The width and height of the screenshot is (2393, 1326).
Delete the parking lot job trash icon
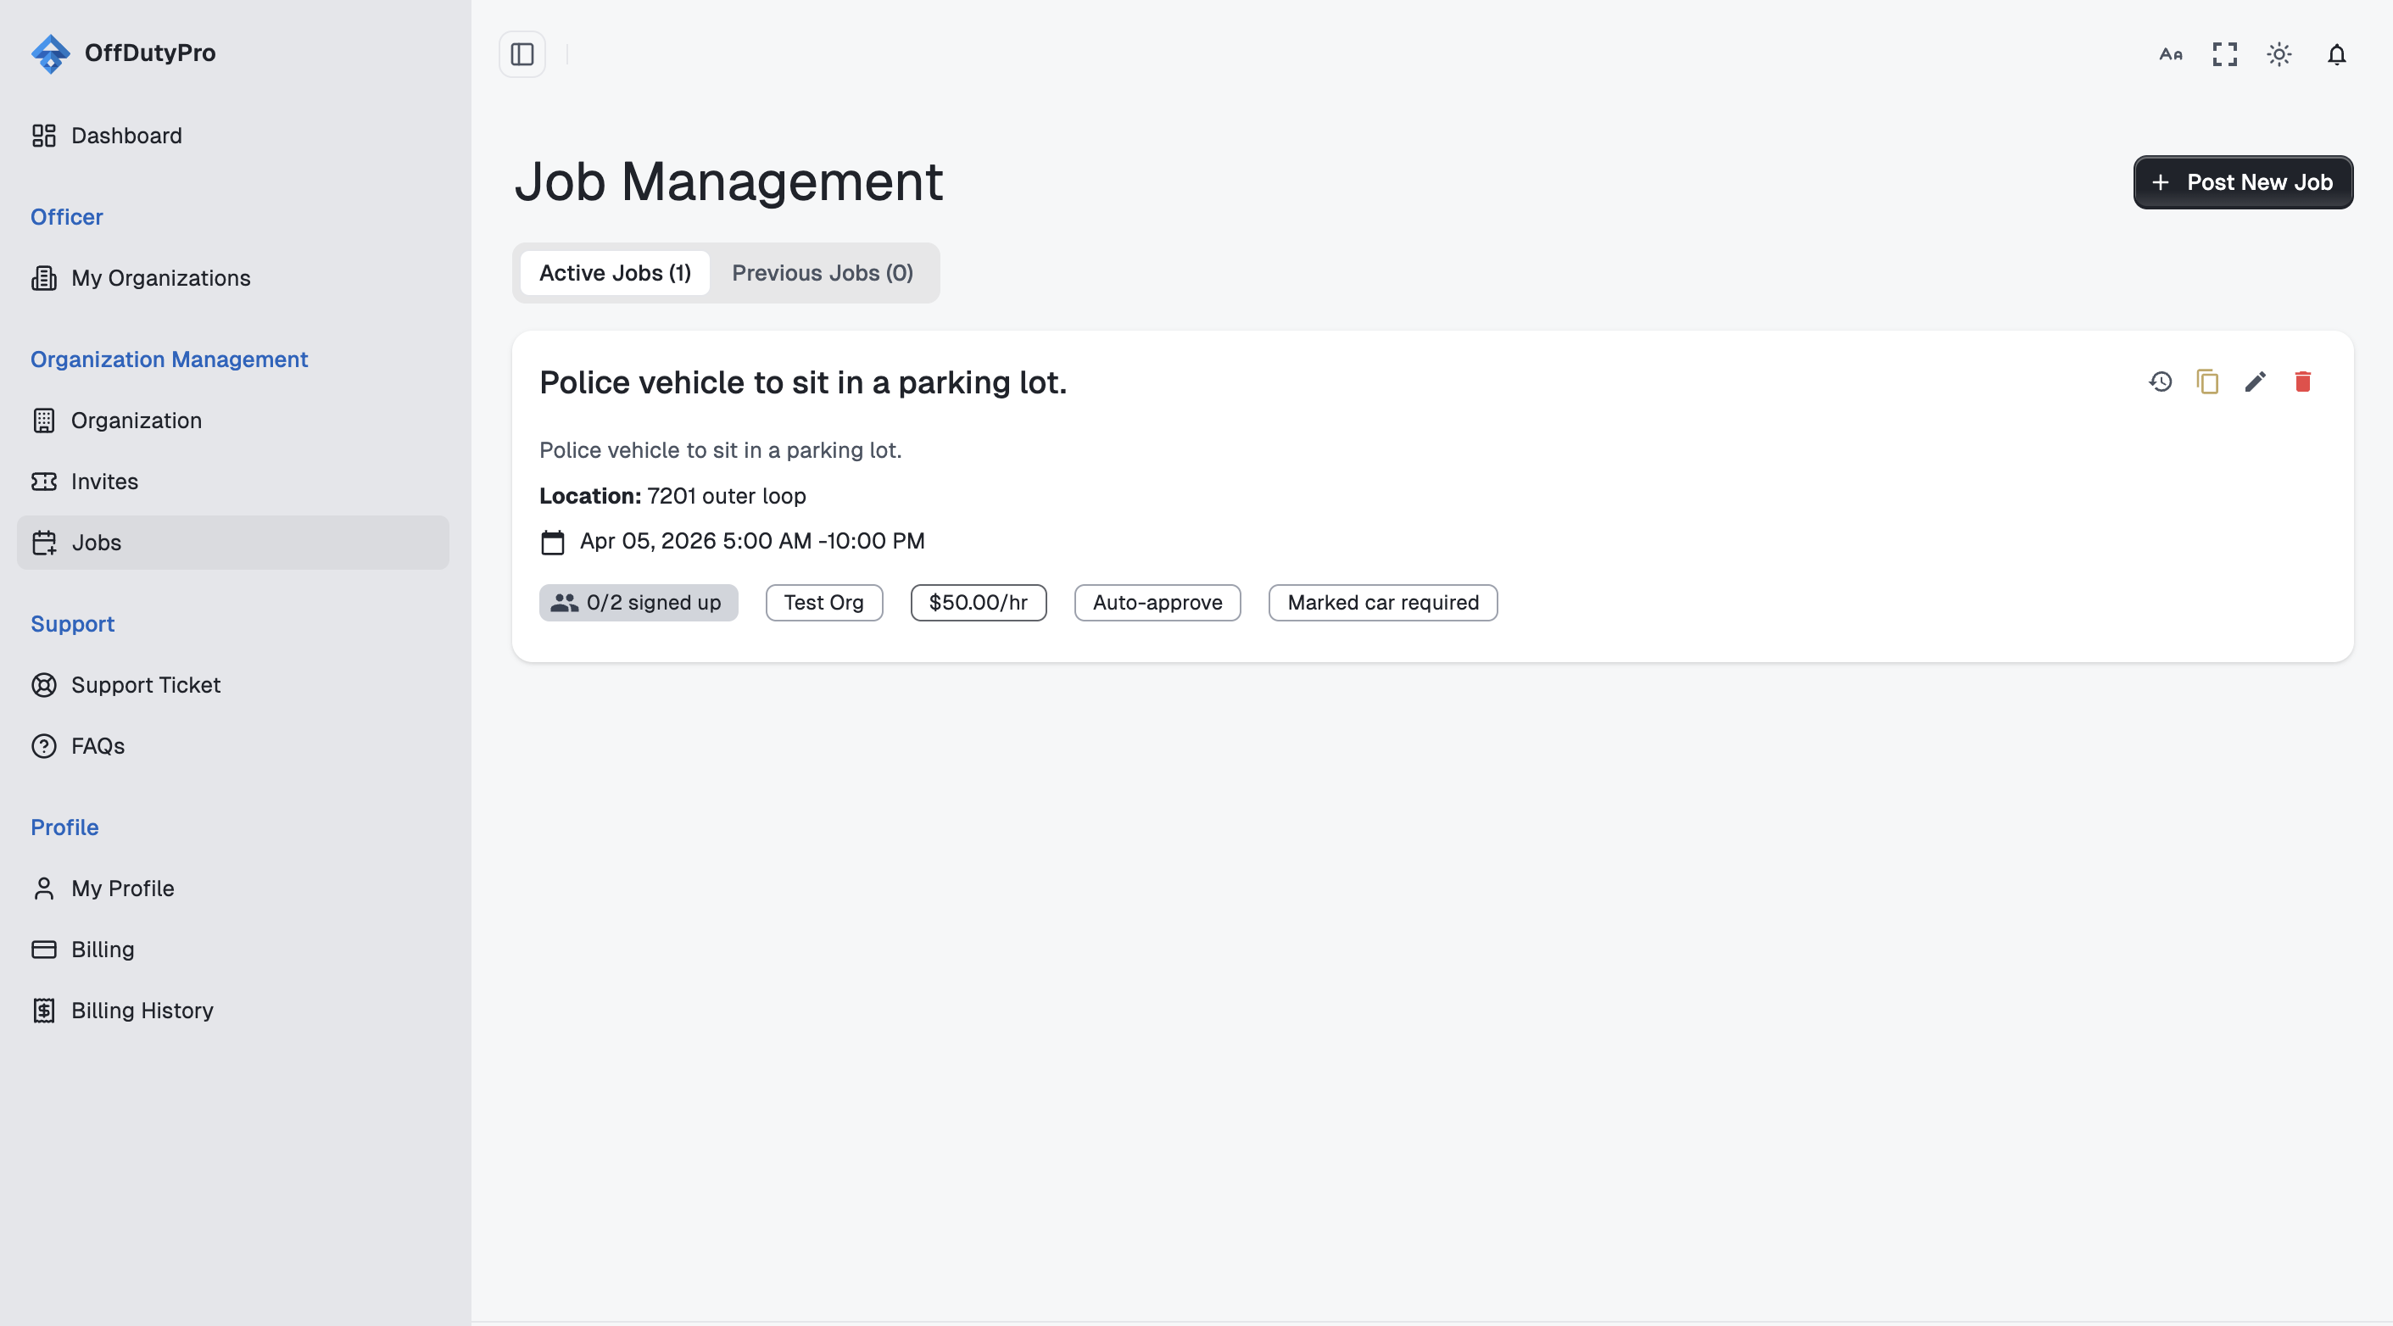[x=2302, y=382]
